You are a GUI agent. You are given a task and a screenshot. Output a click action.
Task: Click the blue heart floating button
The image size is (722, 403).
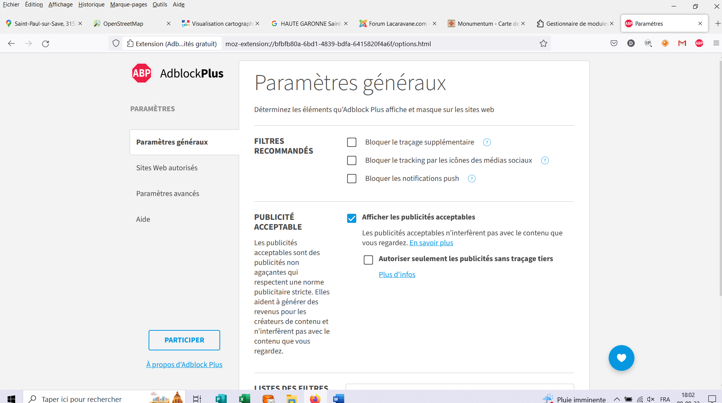click(621, 358)
